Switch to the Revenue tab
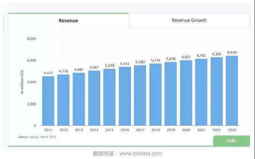The width and height of the screenshot is (255, 159). 69,20
